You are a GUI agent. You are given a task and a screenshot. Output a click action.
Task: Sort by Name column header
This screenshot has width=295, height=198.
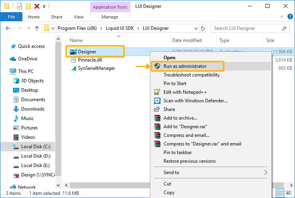(x=76, y=40)
